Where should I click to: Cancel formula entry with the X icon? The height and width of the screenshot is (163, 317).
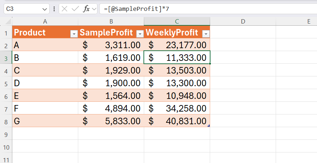click(64, 9)
